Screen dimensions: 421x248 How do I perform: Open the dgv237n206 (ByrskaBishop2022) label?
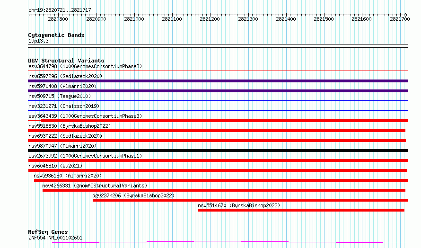133,195
